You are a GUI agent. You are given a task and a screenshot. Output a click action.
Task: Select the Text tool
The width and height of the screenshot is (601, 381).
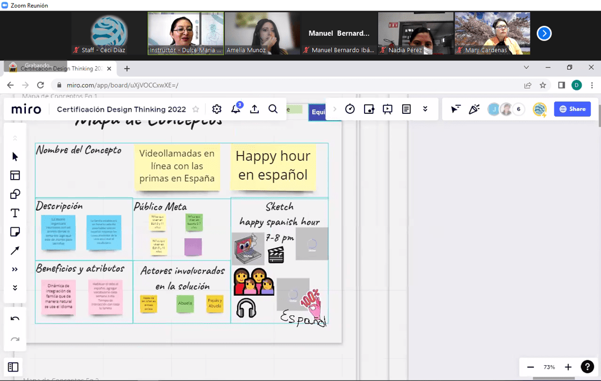click(15, 213)
